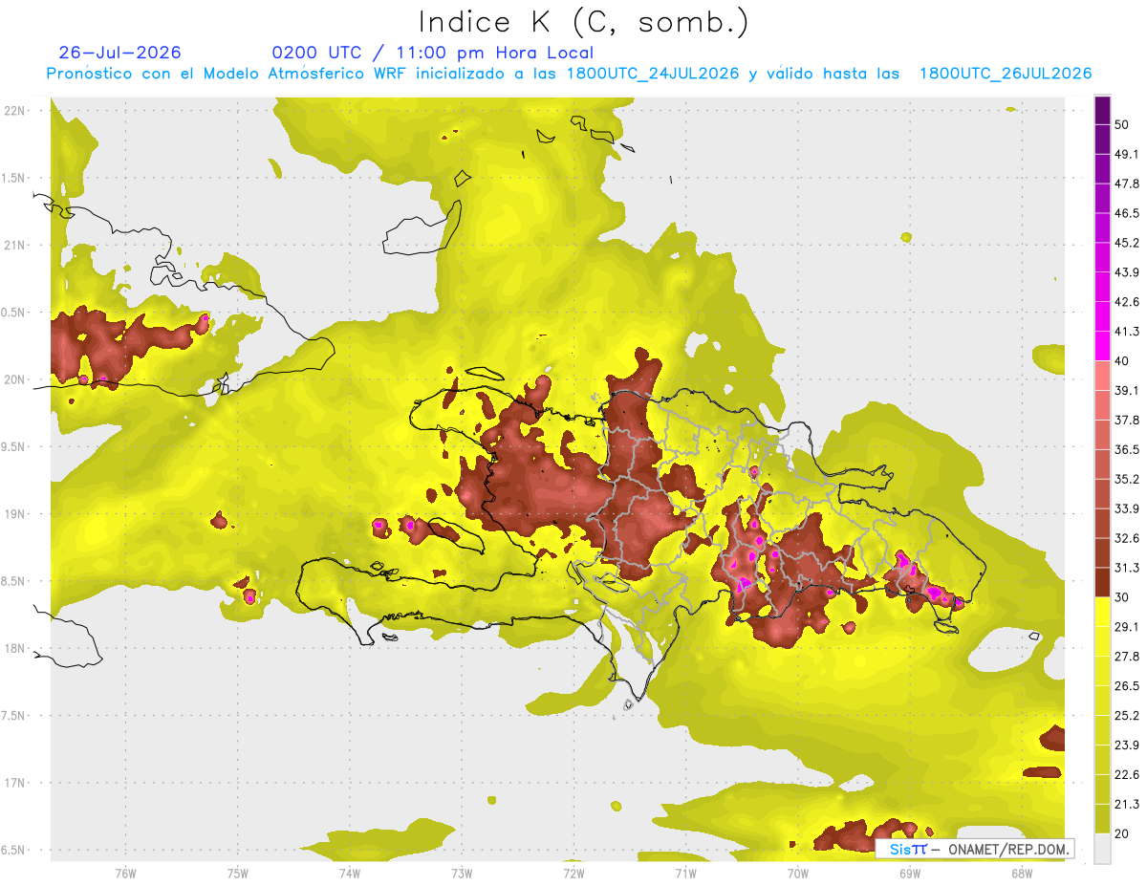Click the brown 30 legend color band
1147x886 pixels.
(x=1102, y=585)
